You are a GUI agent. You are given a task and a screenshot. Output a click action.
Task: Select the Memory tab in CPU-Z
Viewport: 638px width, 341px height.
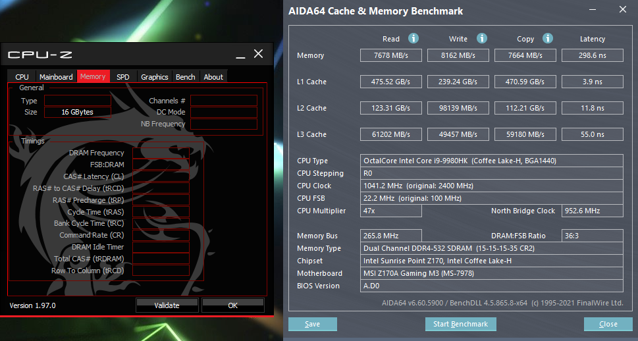[x=93, y=76]
